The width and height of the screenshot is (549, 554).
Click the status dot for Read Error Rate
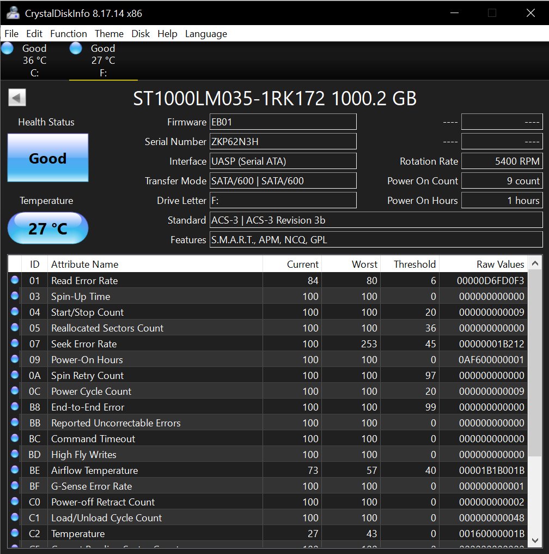[15, 280]
